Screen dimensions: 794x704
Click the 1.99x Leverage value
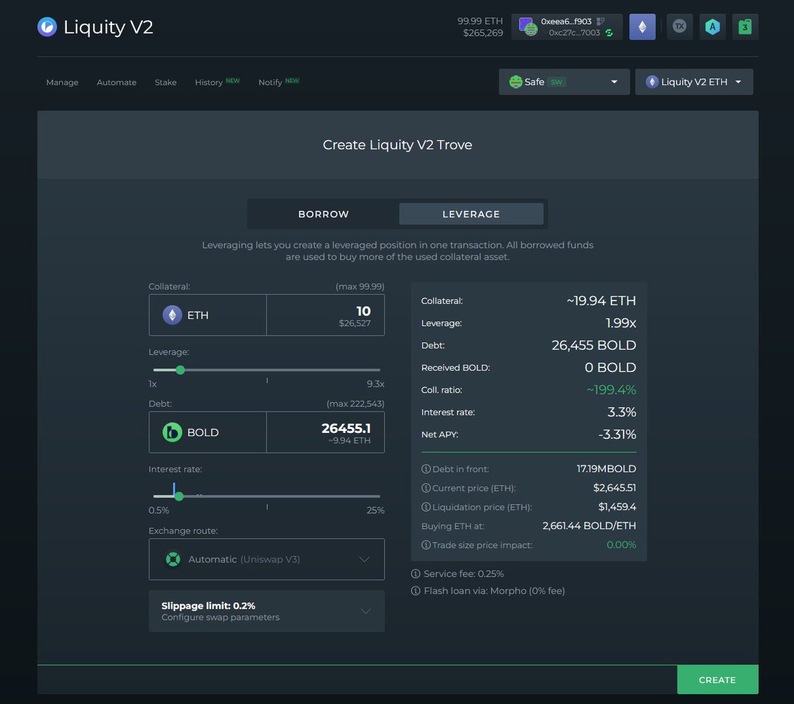[621, 323]
